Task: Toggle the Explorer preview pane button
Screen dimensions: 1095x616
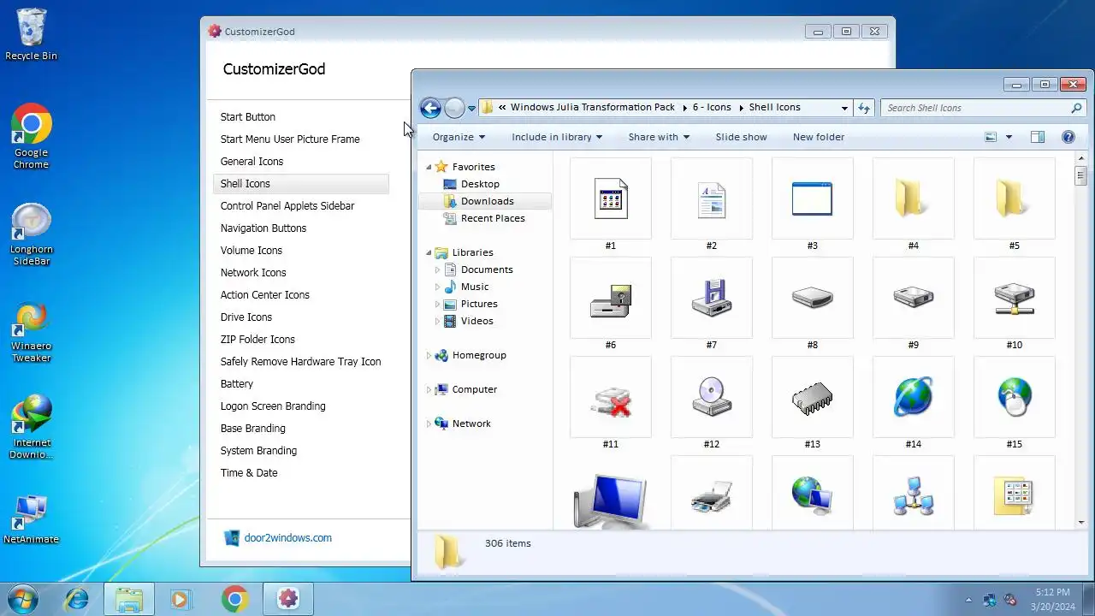Action: [1038, 137]
